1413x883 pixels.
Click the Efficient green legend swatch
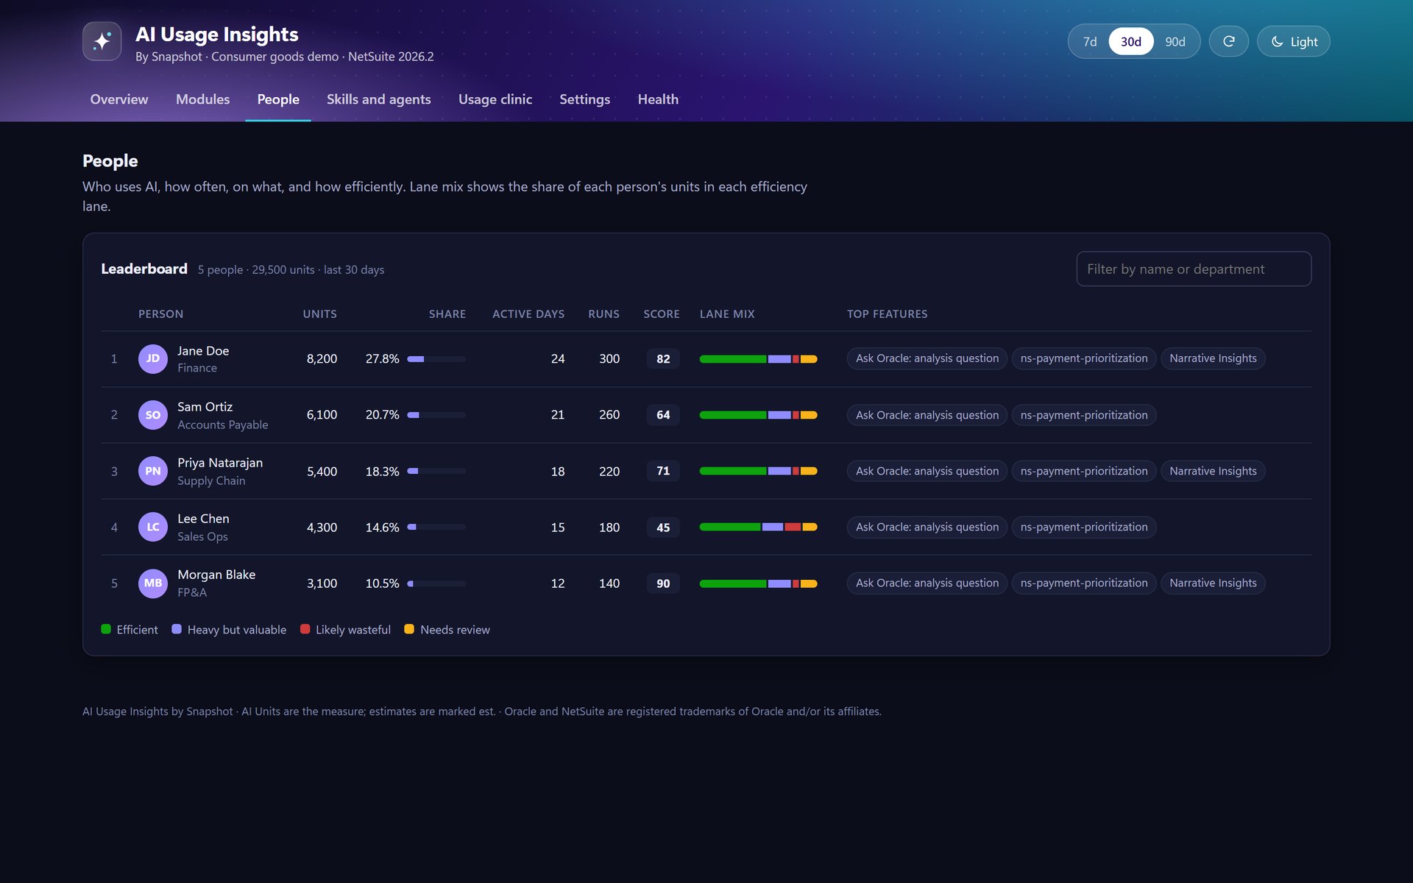(106, 629)
